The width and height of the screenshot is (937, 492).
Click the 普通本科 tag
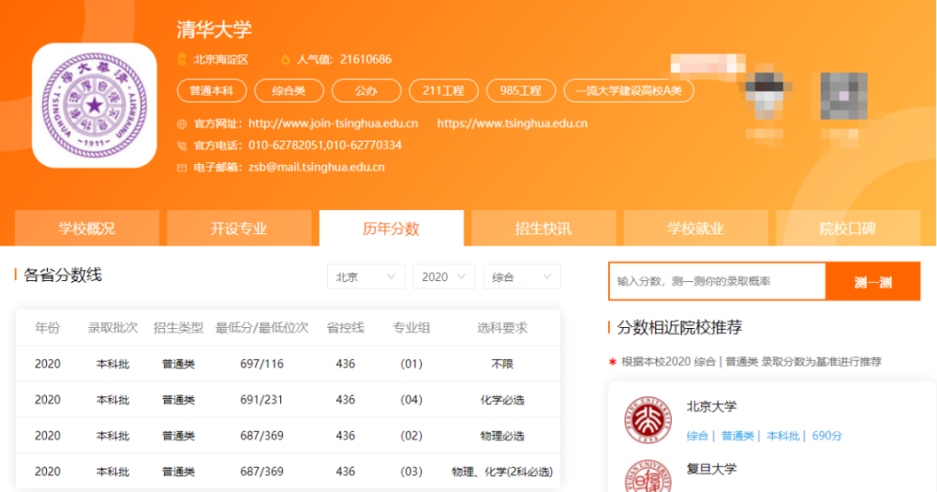pyautogui.click(x=212, y=91)
